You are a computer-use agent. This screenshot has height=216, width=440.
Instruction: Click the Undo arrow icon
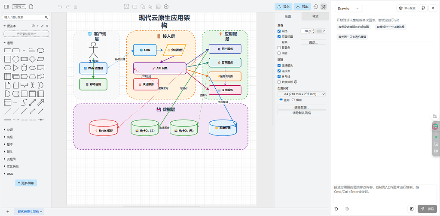click(60, 6)
